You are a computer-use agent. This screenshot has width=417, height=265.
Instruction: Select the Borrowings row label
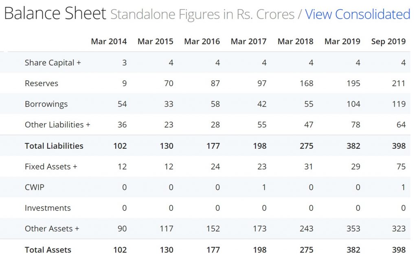point(46,104)
